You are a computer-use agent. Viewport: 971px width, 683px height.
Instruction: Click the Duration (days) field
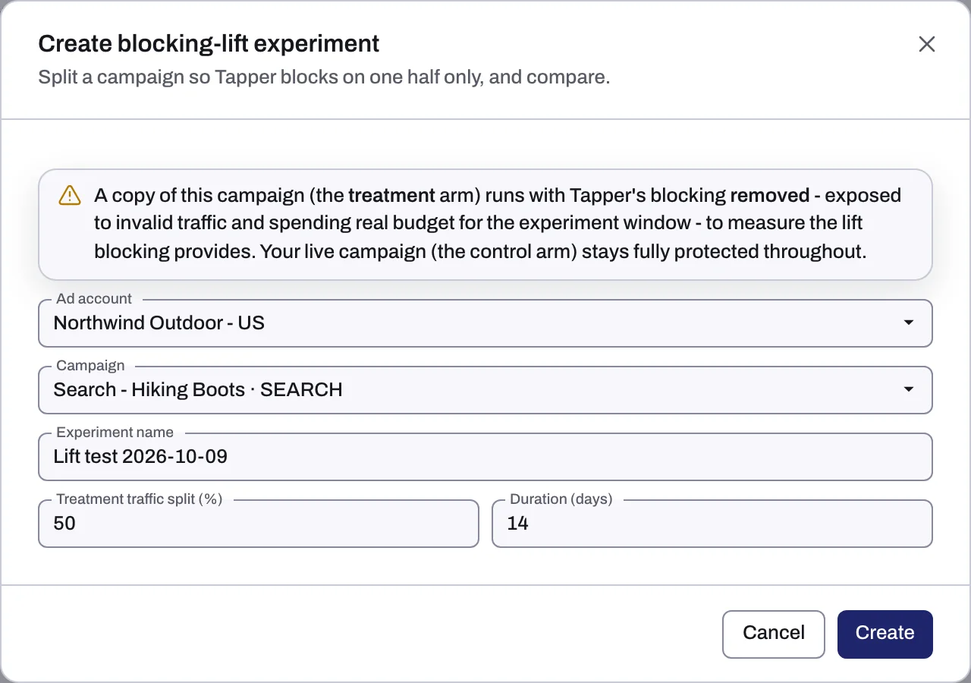pos(712,524)
